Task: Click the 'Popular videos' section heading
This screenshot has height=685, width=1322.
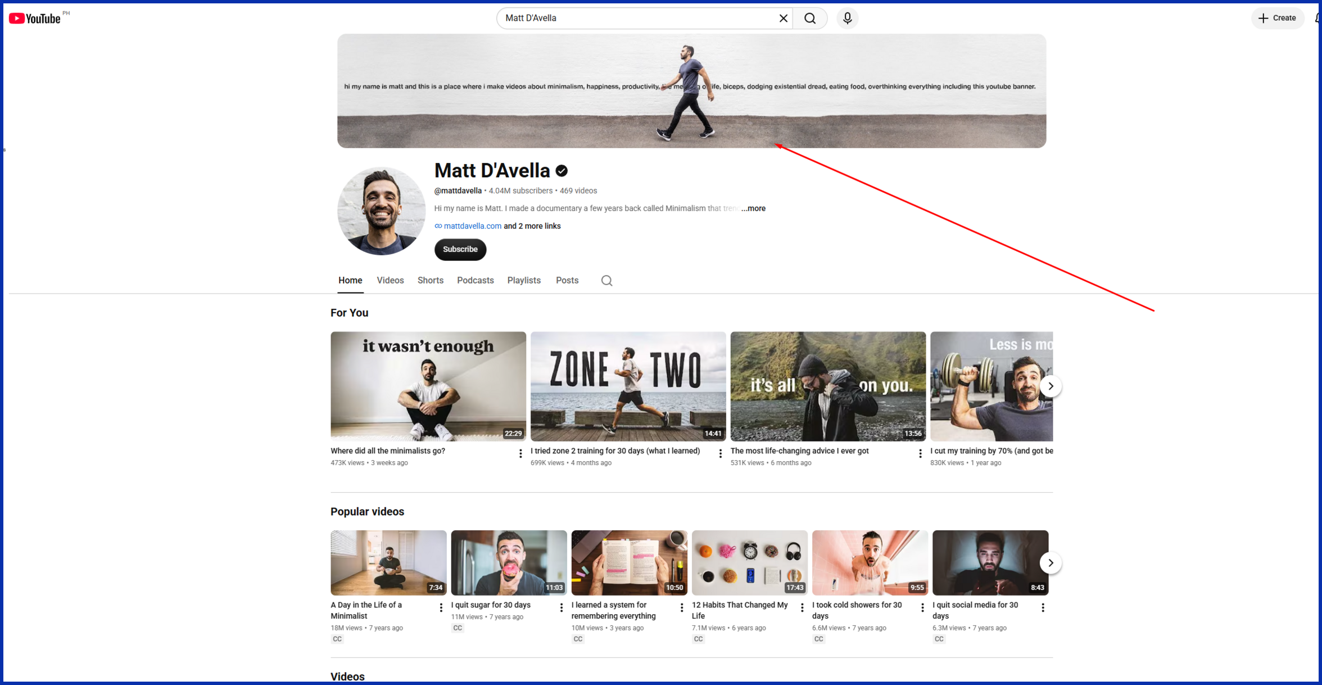Action: tap(367, 512)
